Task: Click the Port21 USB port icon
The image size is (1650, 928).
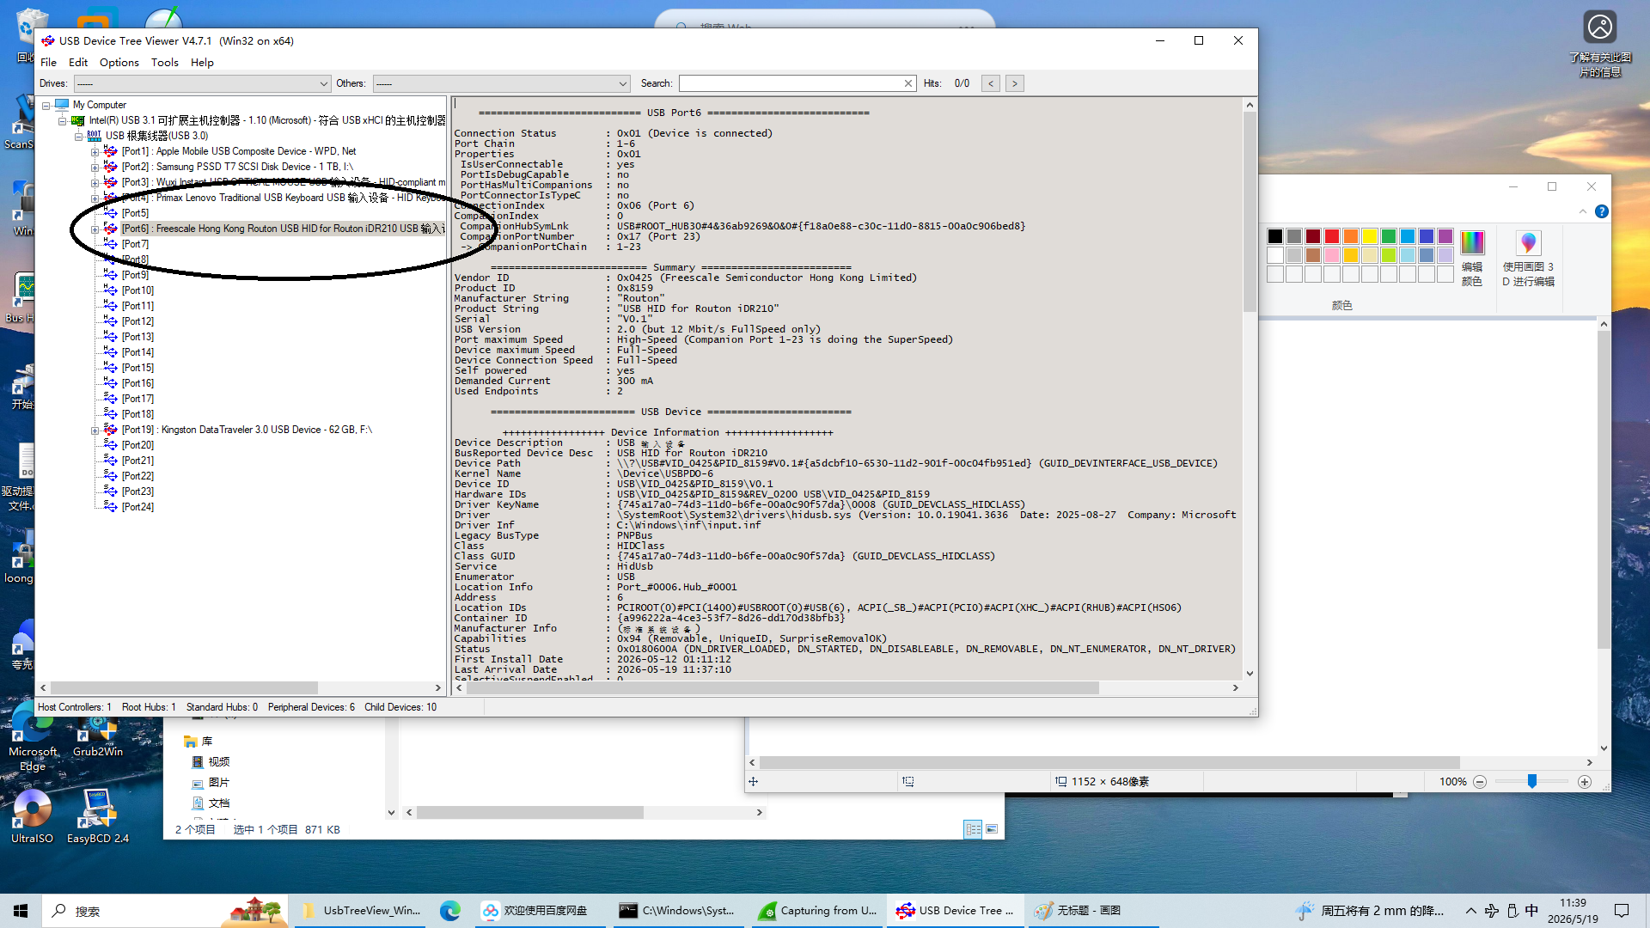Action: 111,461
